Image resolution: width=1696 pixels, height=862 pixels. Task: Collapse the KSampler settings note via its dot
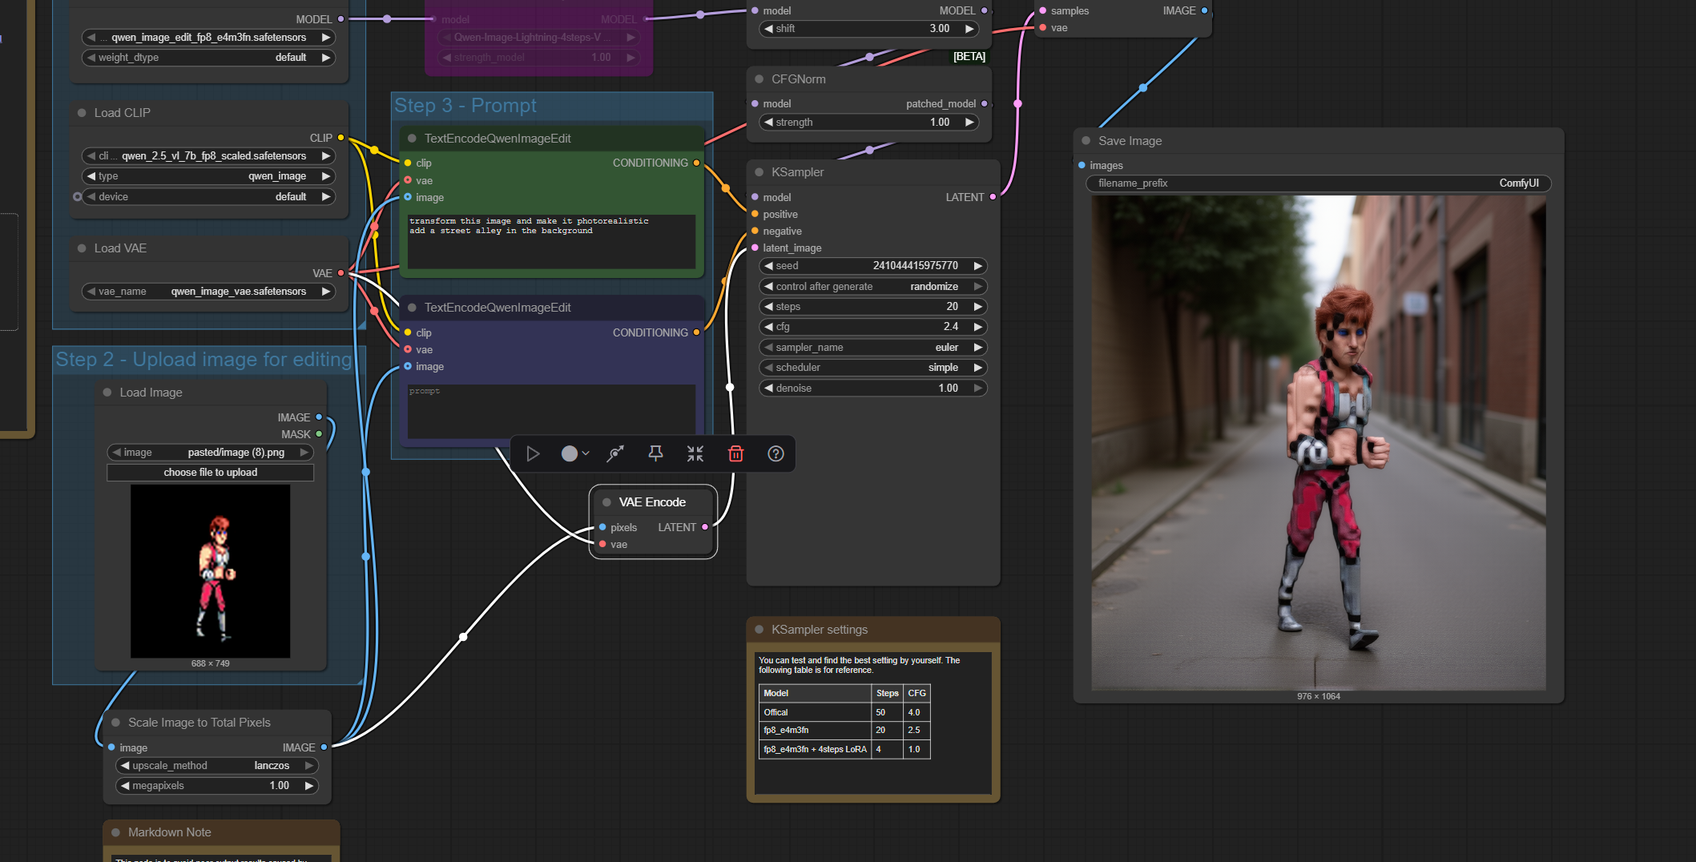coord(759,630)
